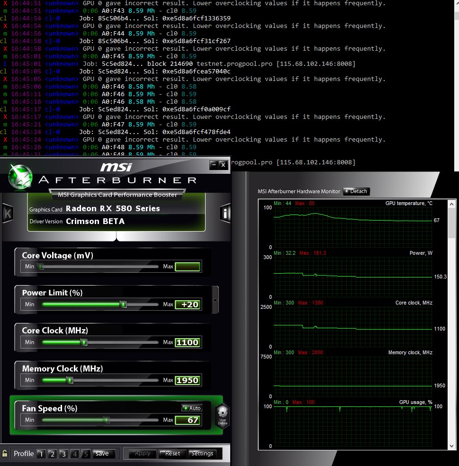Click the MSI Afterburner dragon logo
The height and width of the screenshot is (466, 459).
pos(20,177)
